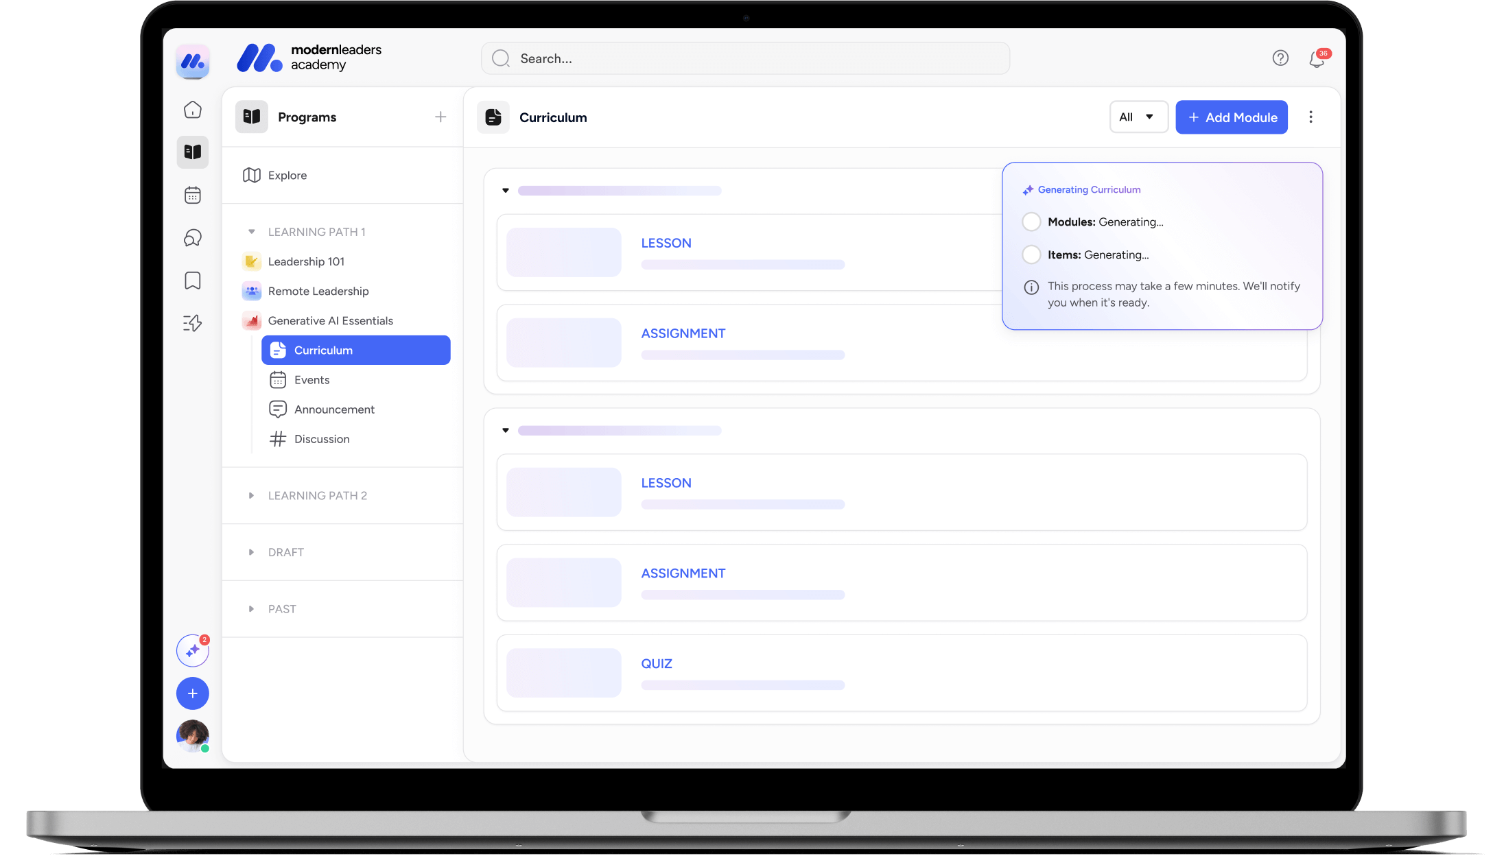Select the Programs book icon in the sidebar
This screenshot has width=1493, height=856.
click(193, 152)
